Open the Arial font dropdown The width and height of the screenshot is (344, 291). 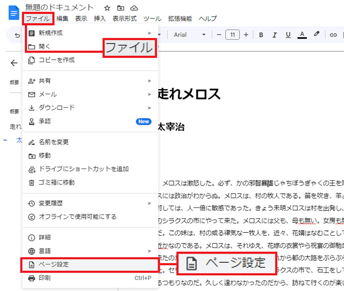(190, 35)
